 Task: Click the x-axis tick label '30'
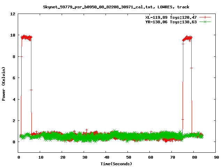coord(85,157)
